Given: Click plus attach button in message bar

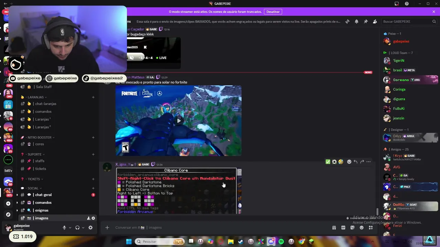Looking at the screenshot, I should 107,227.
